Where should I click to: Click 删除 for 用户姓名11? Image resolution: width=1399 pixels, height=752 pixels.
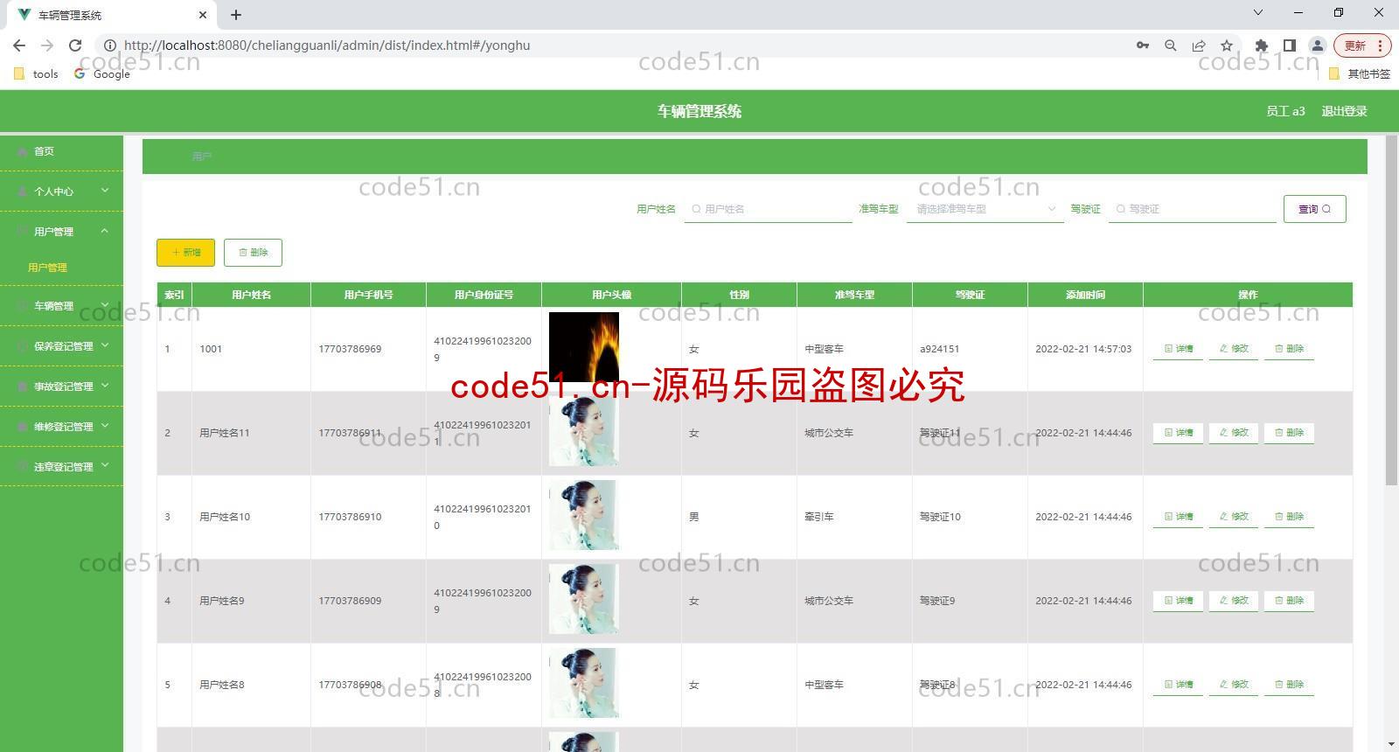pyautogui.click(x=1289, y=433)
